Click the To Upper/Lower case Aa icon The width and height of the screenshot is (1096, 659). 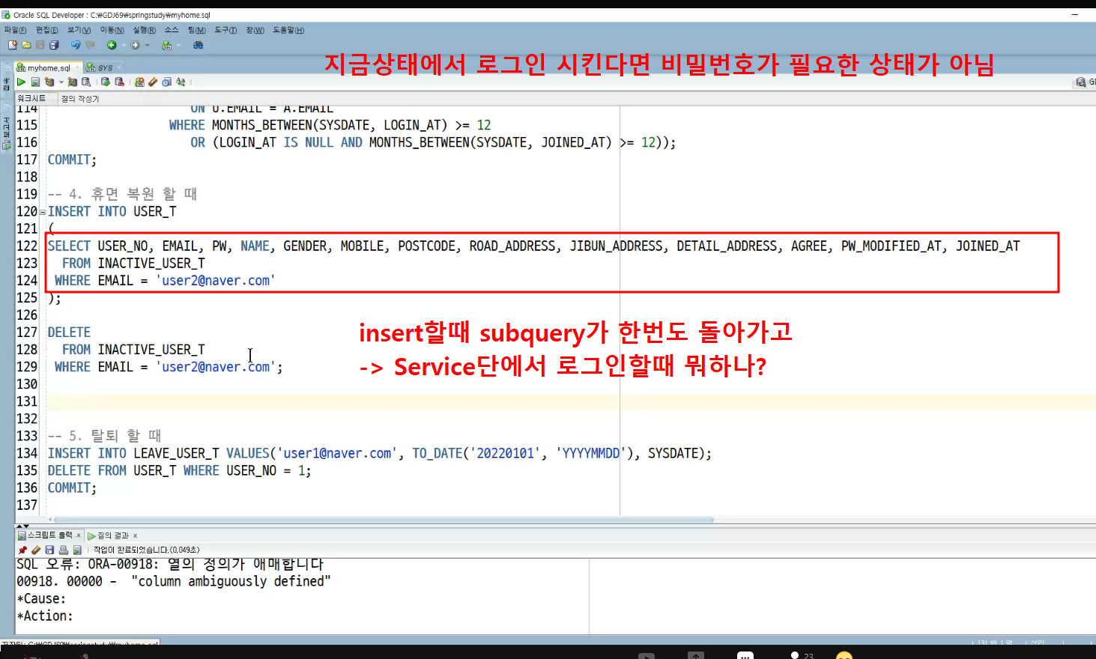[181, 82]
